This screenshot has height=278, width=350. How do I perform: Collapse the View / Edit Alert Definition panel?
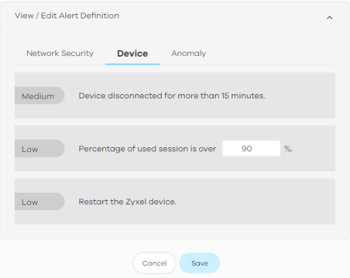tap(329, 18)
